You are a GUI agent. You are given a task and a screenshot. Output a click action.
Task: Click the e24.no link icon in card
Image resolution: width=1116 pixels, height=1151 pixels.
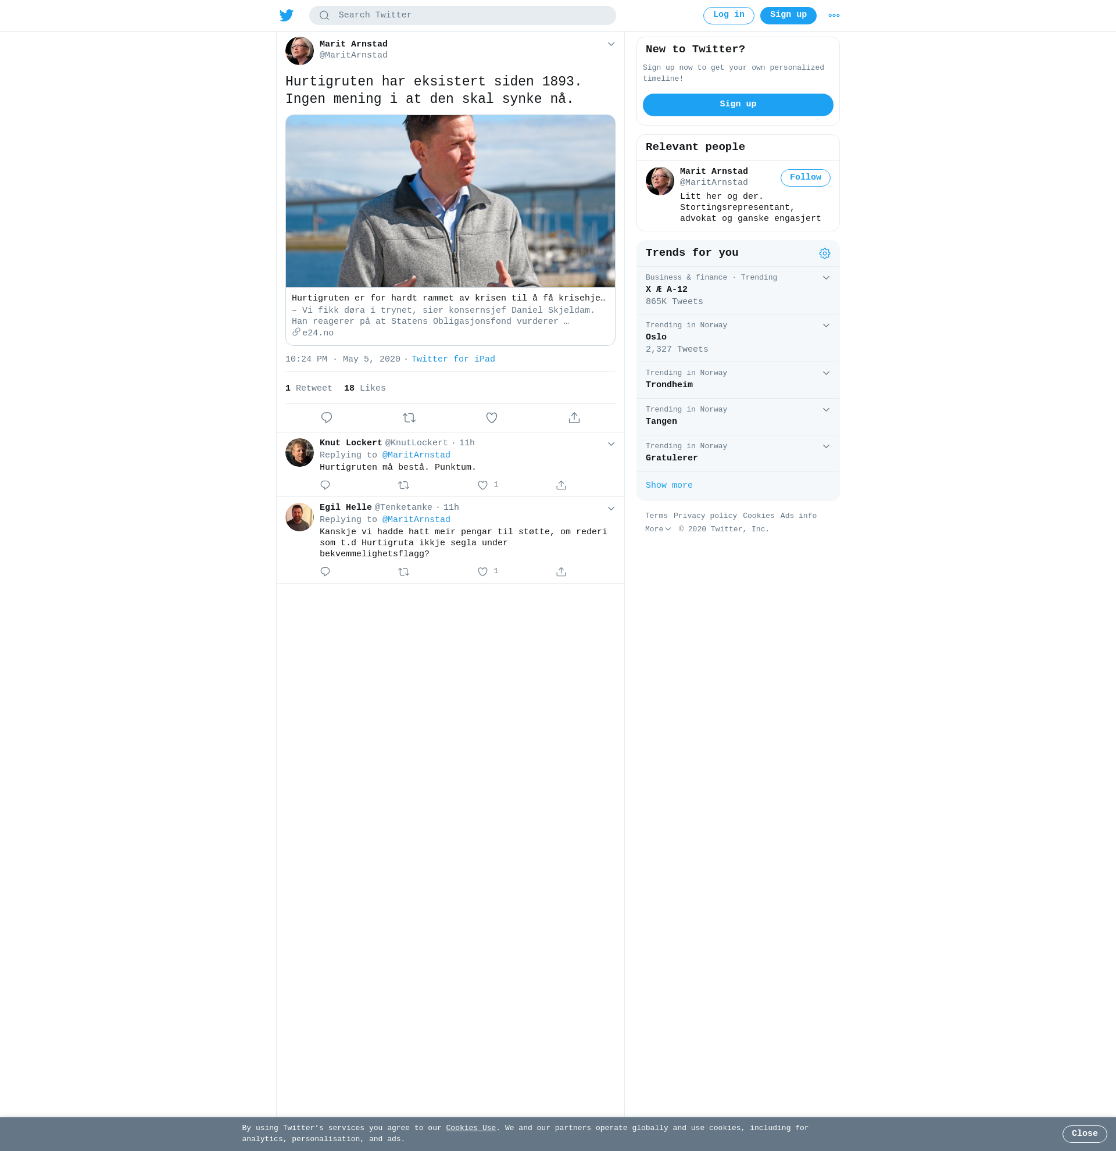[296, 333]
